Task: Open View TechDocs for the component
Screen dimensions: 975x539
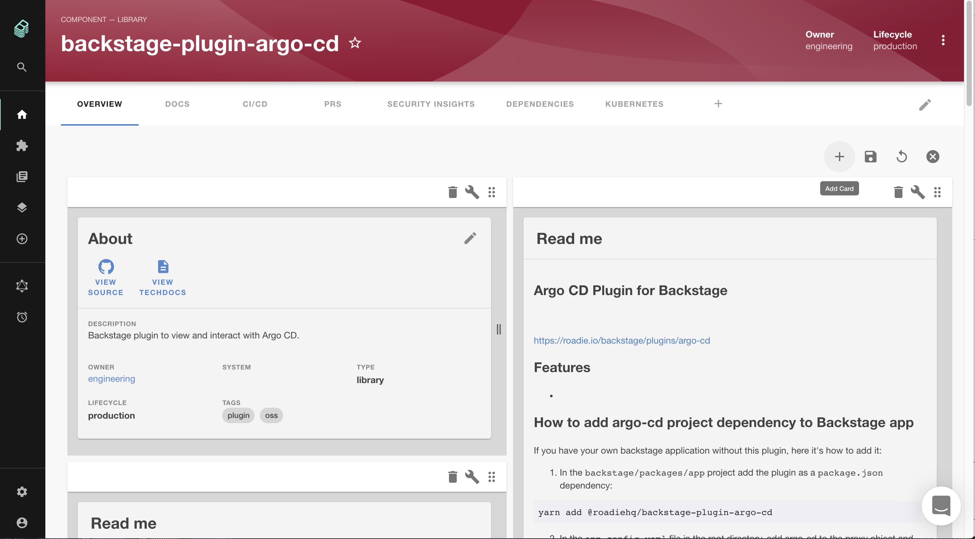Action: point(162,278)
